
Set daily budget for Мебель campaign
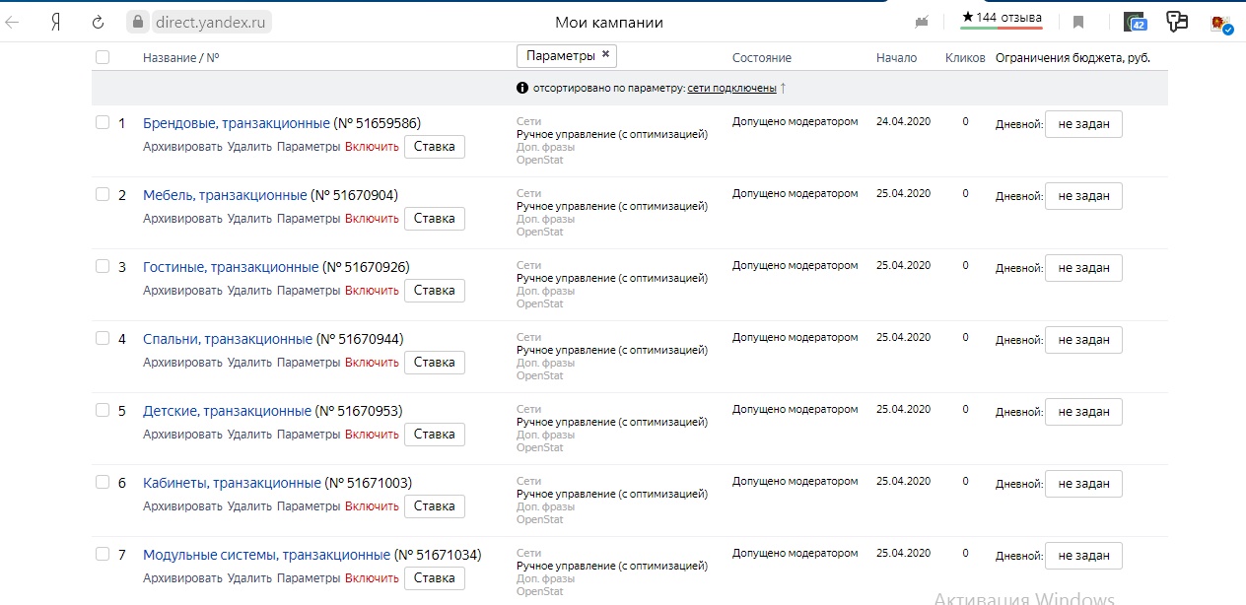point(1083,196)
